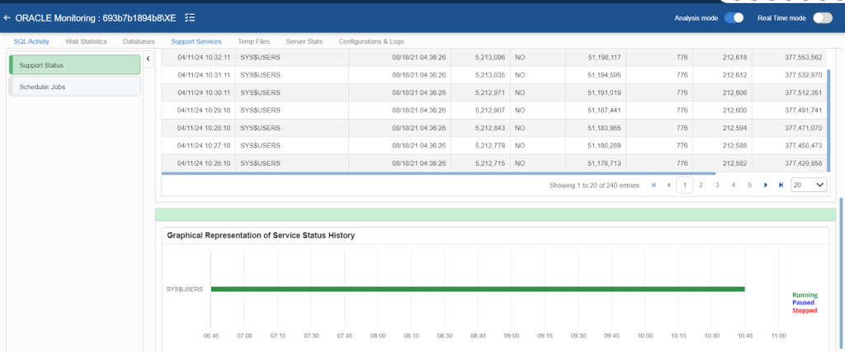Go to next page of entries

(766, 185)
